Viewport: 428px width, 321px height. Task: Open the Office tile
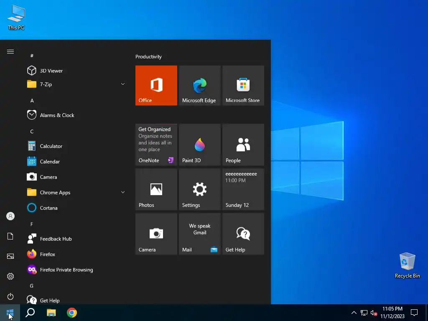pos(156,85)
